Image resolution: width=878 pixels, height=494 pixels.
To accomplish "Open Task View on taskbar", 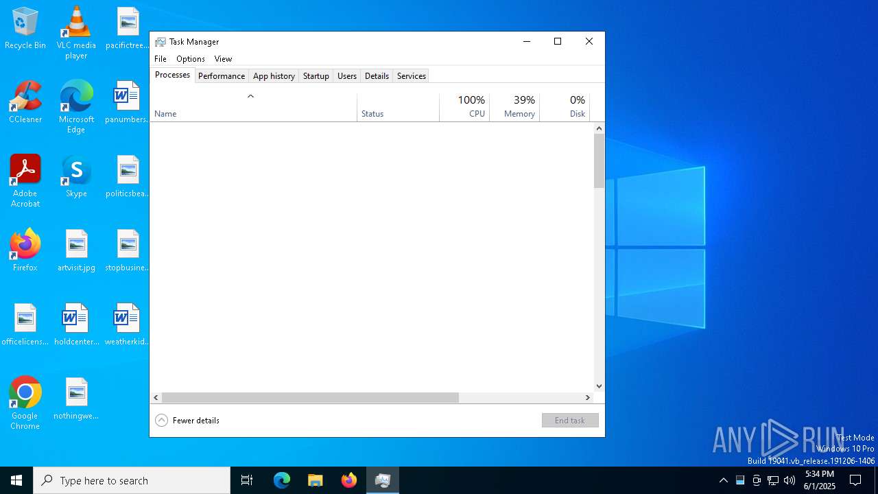I will [247, 480].
